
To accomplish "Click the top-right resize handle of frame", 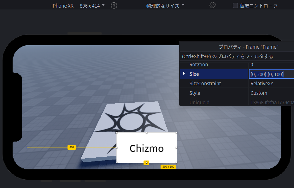I will [176, 133].
